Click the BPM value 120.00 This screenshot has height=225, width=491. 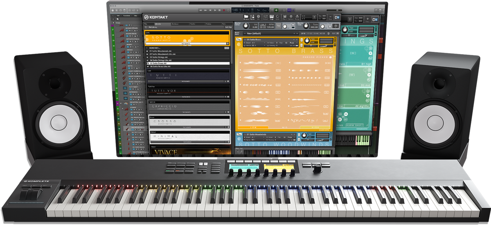click(x=270, y=27)
